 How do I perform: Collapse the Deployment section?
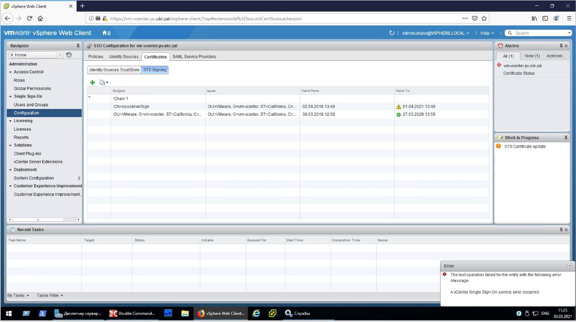[10, 170]
